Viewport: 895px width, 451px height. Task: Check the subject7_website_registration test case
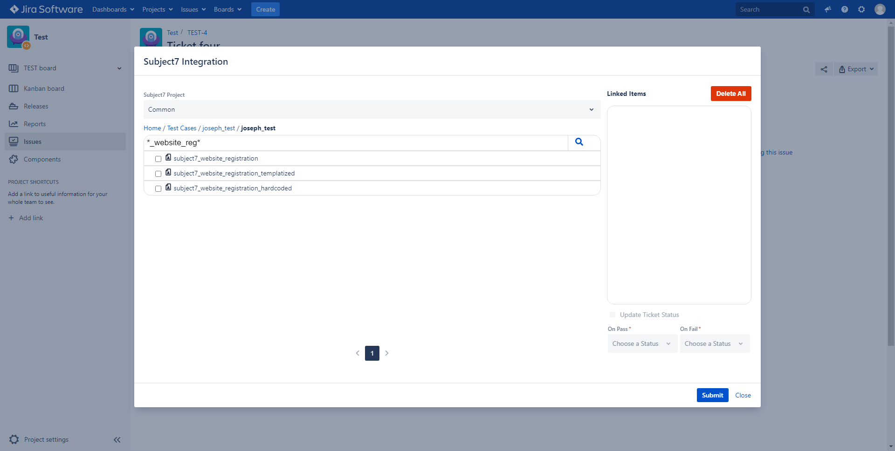pyautogui.click(x=158, y=159)
